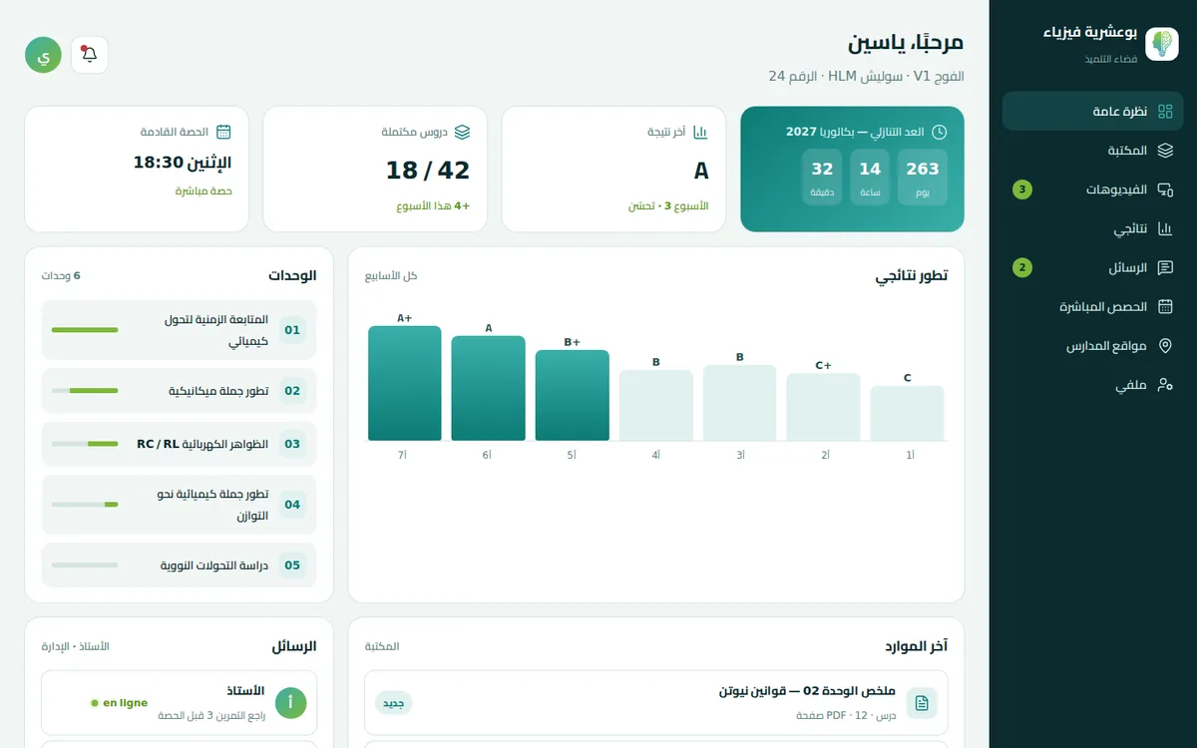This screenshot has width=1197, height=748.
Task: Click the A bar for week أ6
Action: [488, 388]
